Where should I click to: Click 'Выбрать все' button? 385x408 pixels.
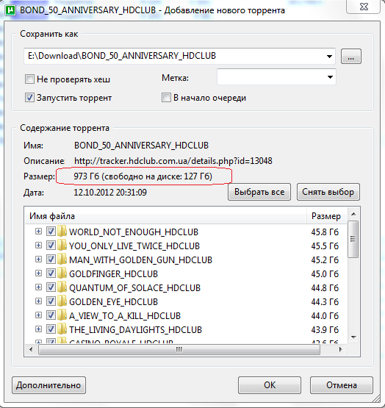(259, 192)
